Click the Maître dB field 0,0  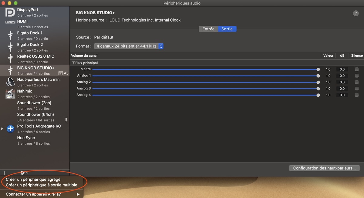click(x=342, y=69)
